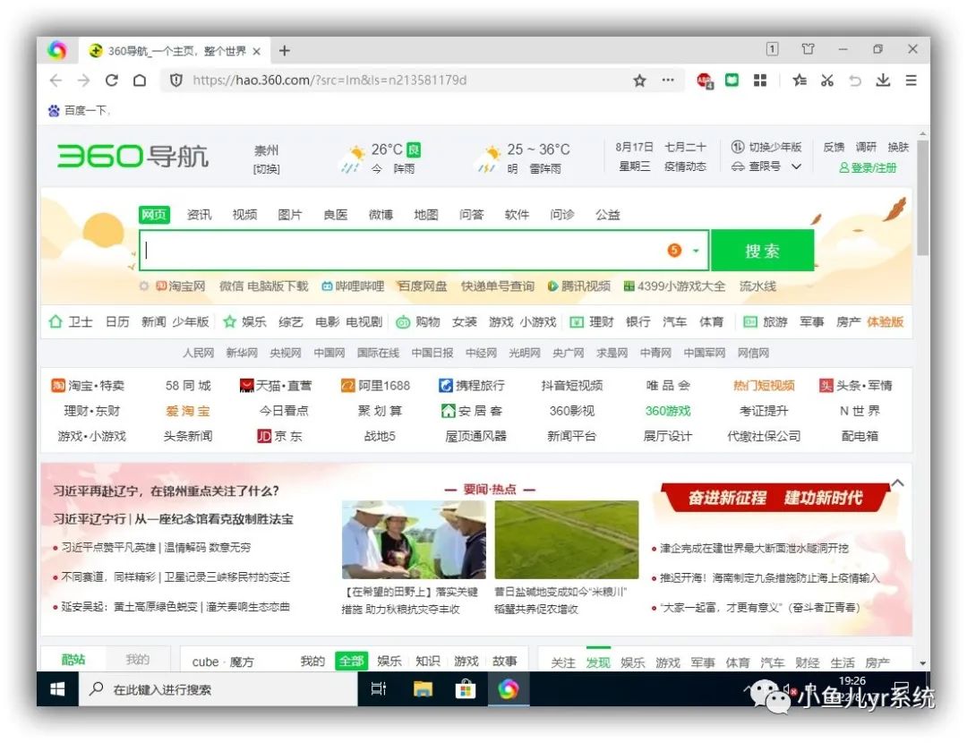This screenshot has height=743, width=967.
Task: Click the settings gear before 淘宝网
Action: [x=143, y=286]
